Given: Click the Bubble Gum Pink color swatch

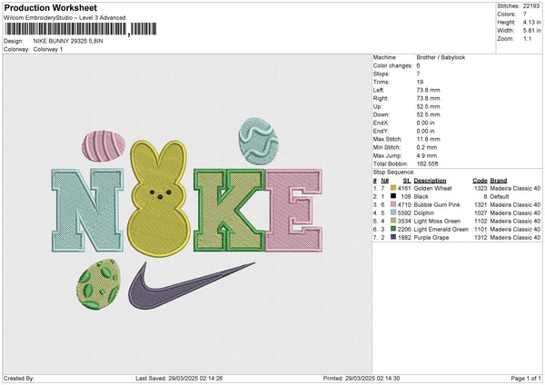Looking at the screenshot, I should click(x=393, y=204).
